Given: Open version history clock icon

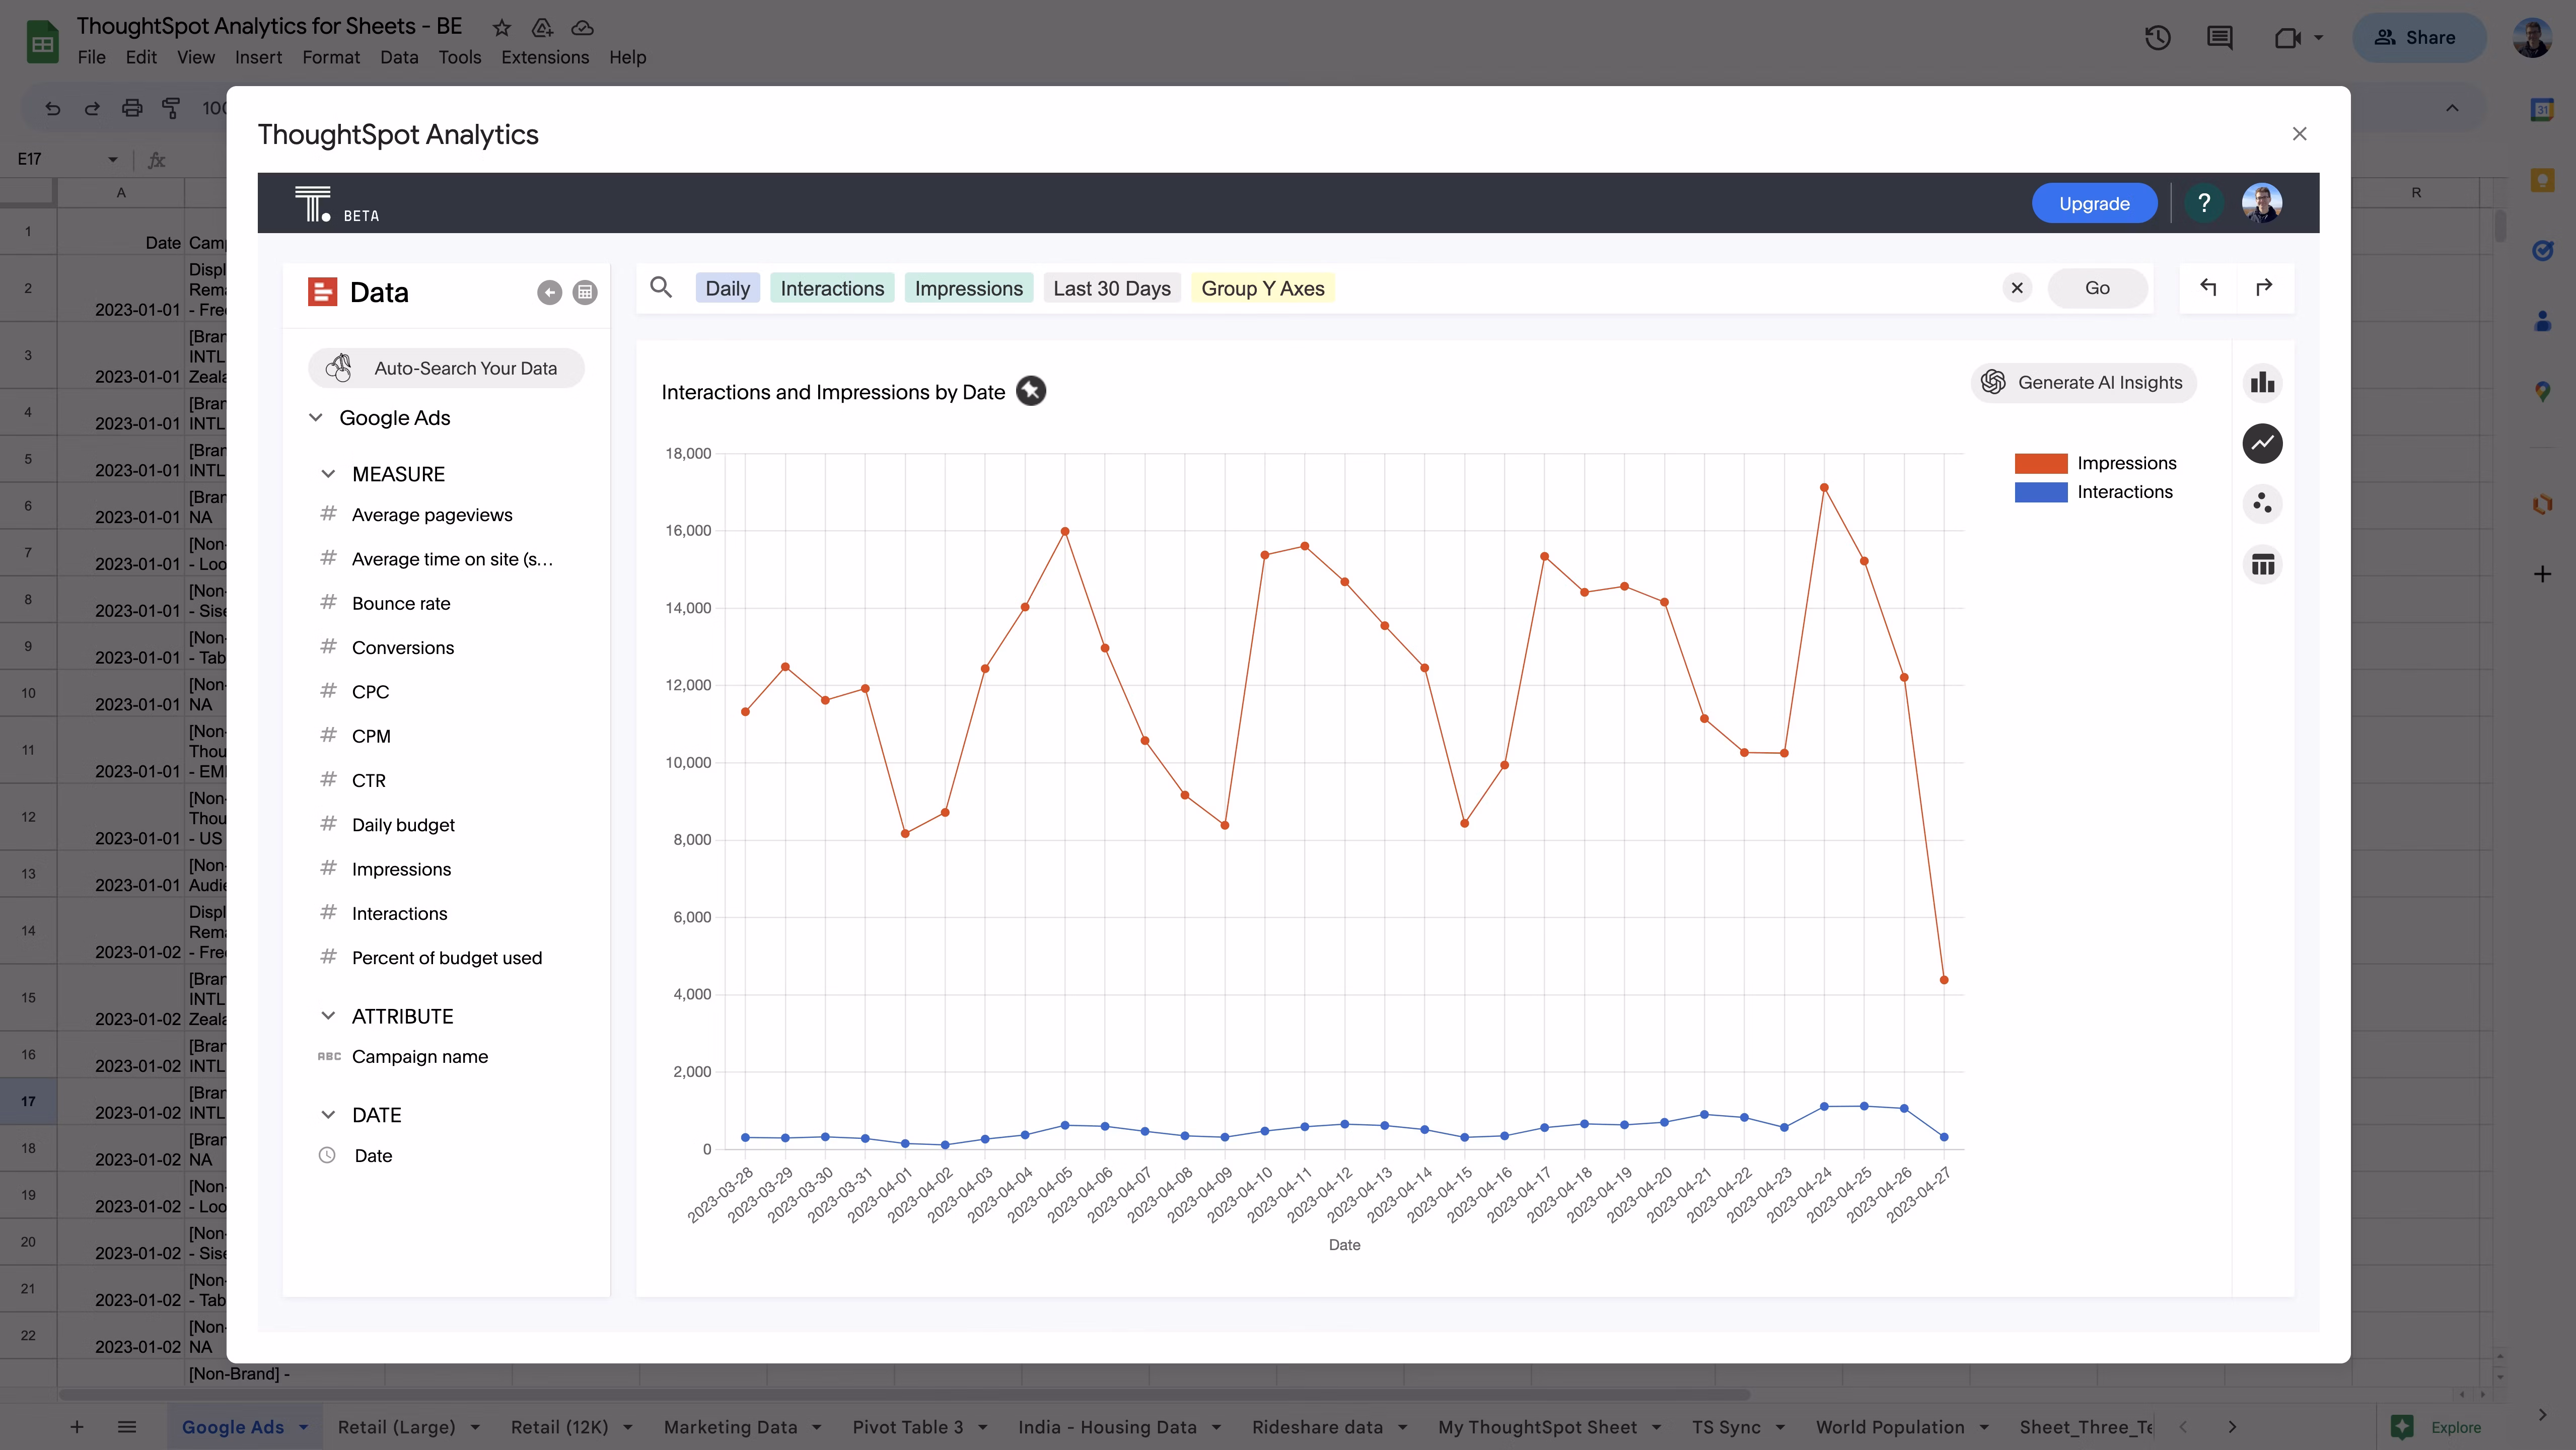Looking at the screenshot, I should [2157, 38].
